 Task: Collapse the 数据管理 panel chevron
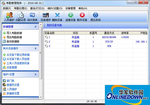[x=36, y=27]
